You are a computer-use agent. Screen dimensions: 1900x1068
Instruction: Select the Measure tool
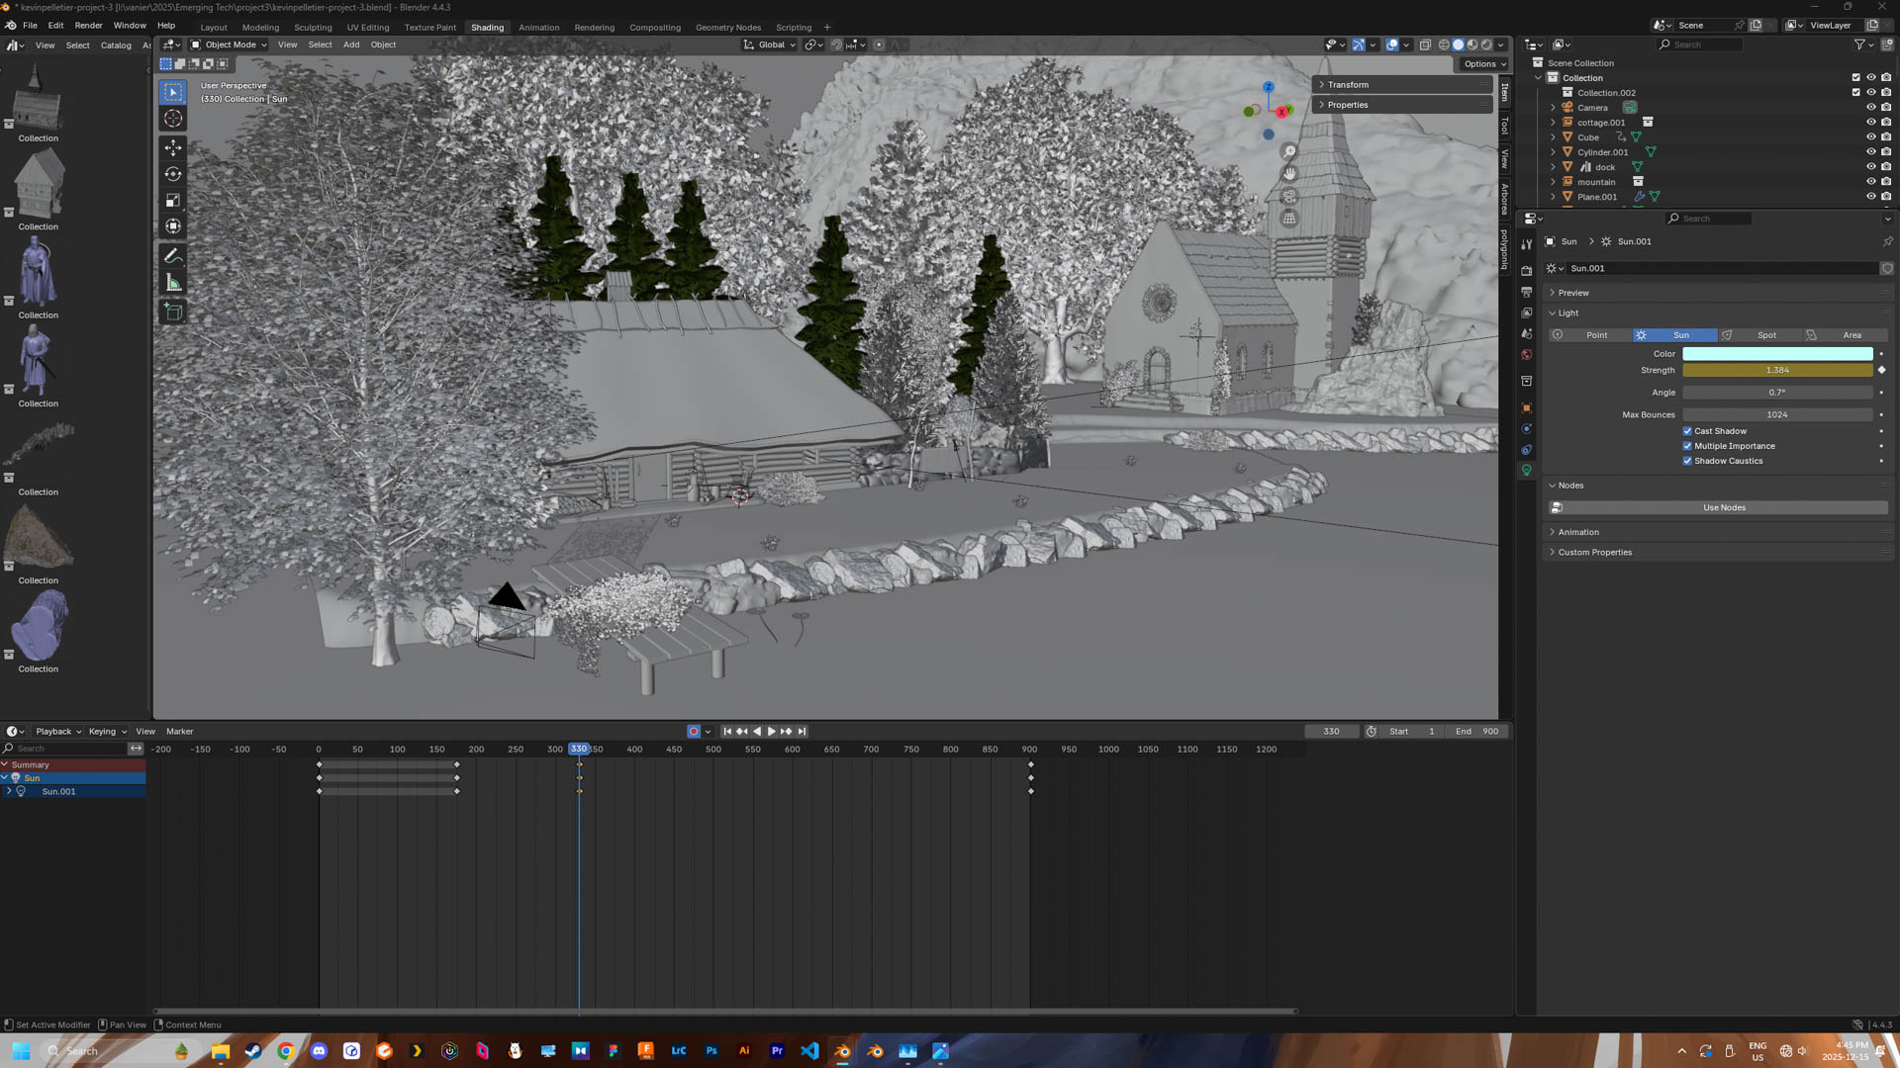pos(173,284)
